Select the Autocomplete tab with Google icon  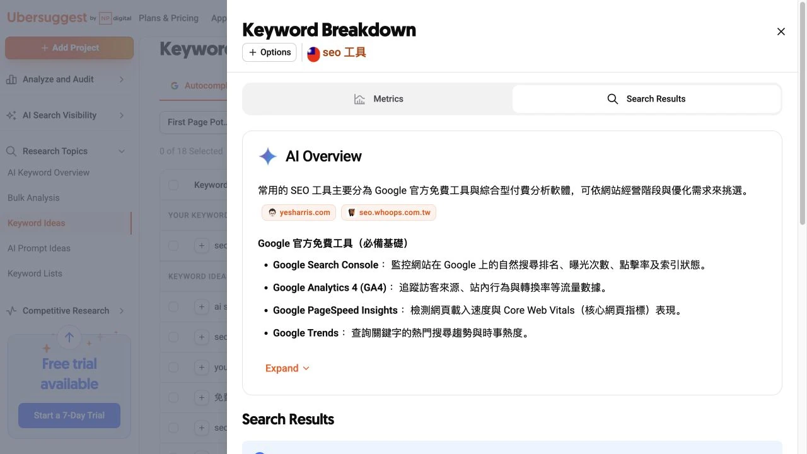pos(198,86)
